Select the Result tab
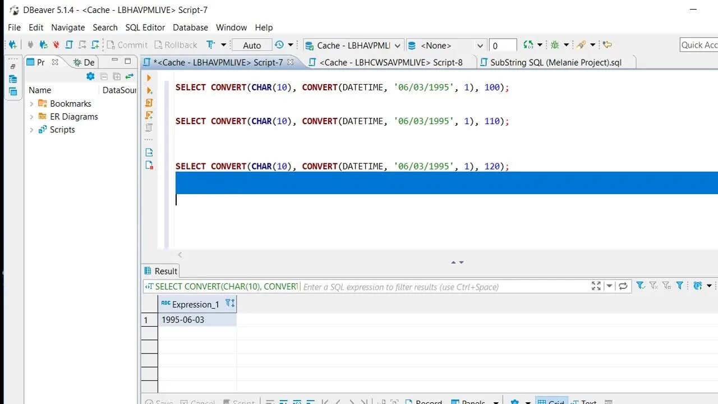Image resolution: width=718 pixels, height=404 pixels. [x=160, y=270]
